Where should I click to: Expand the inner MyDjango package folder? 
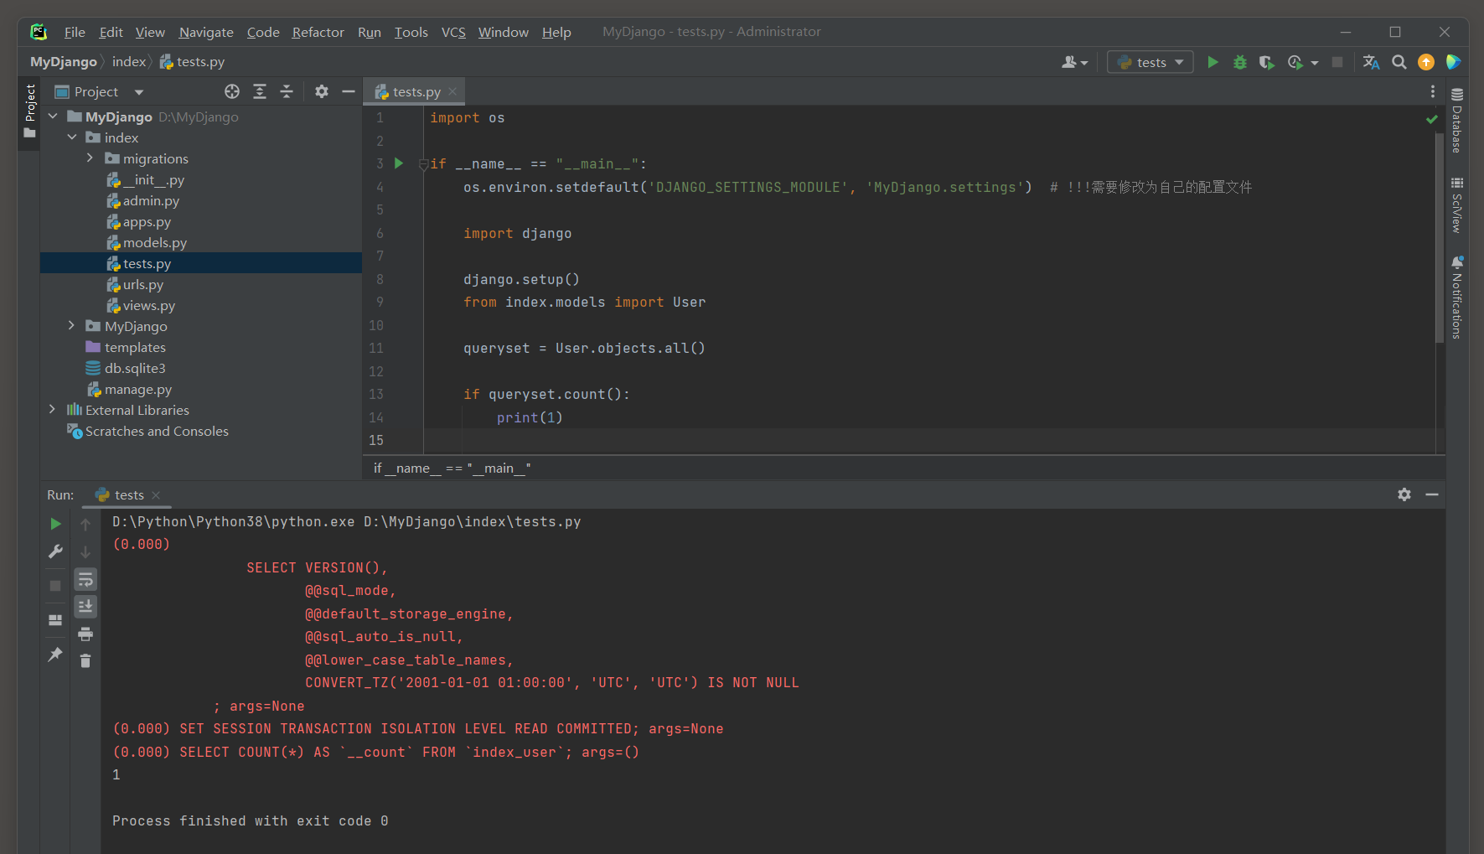pos(72,326)
